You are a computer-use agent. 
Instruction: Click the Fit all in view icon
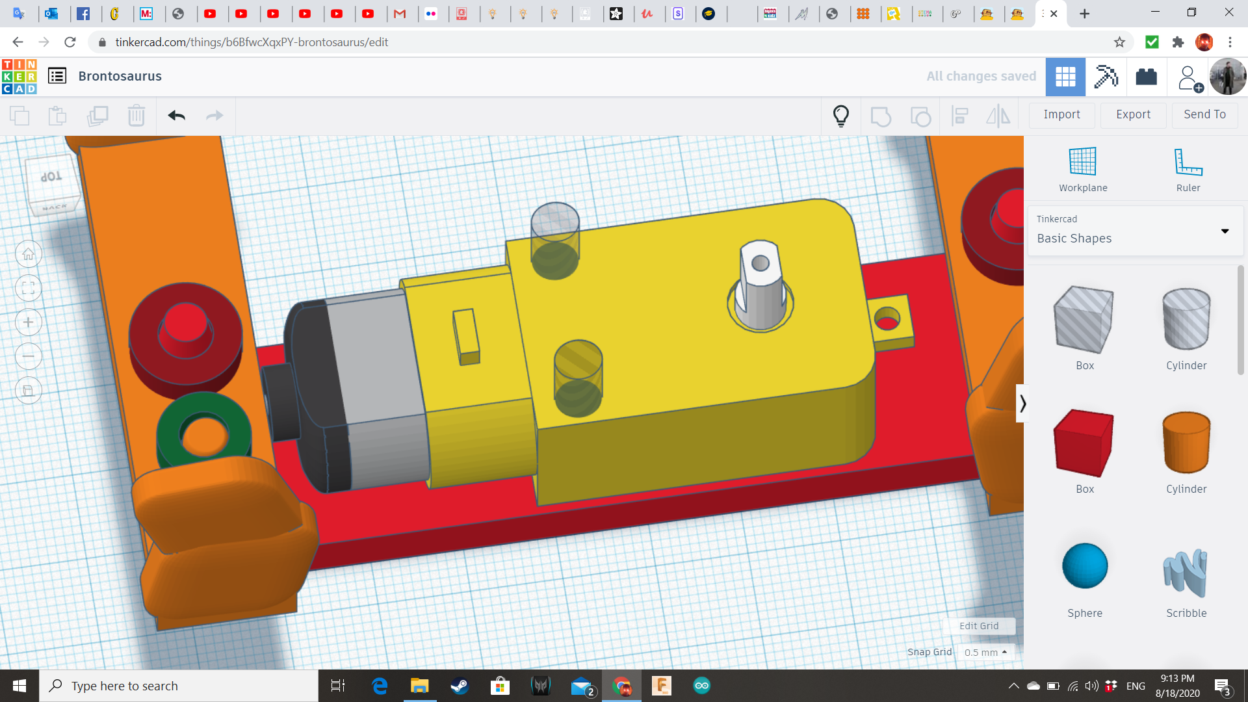[x=29, y=289]
